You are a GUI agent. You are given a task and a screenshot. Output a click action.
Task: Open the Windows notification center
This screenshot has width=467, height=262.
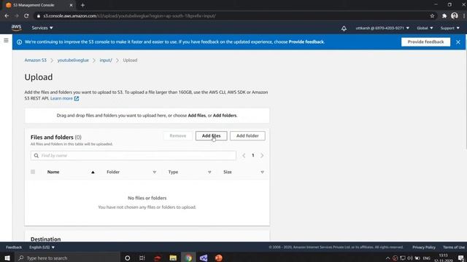coord(460,258)
